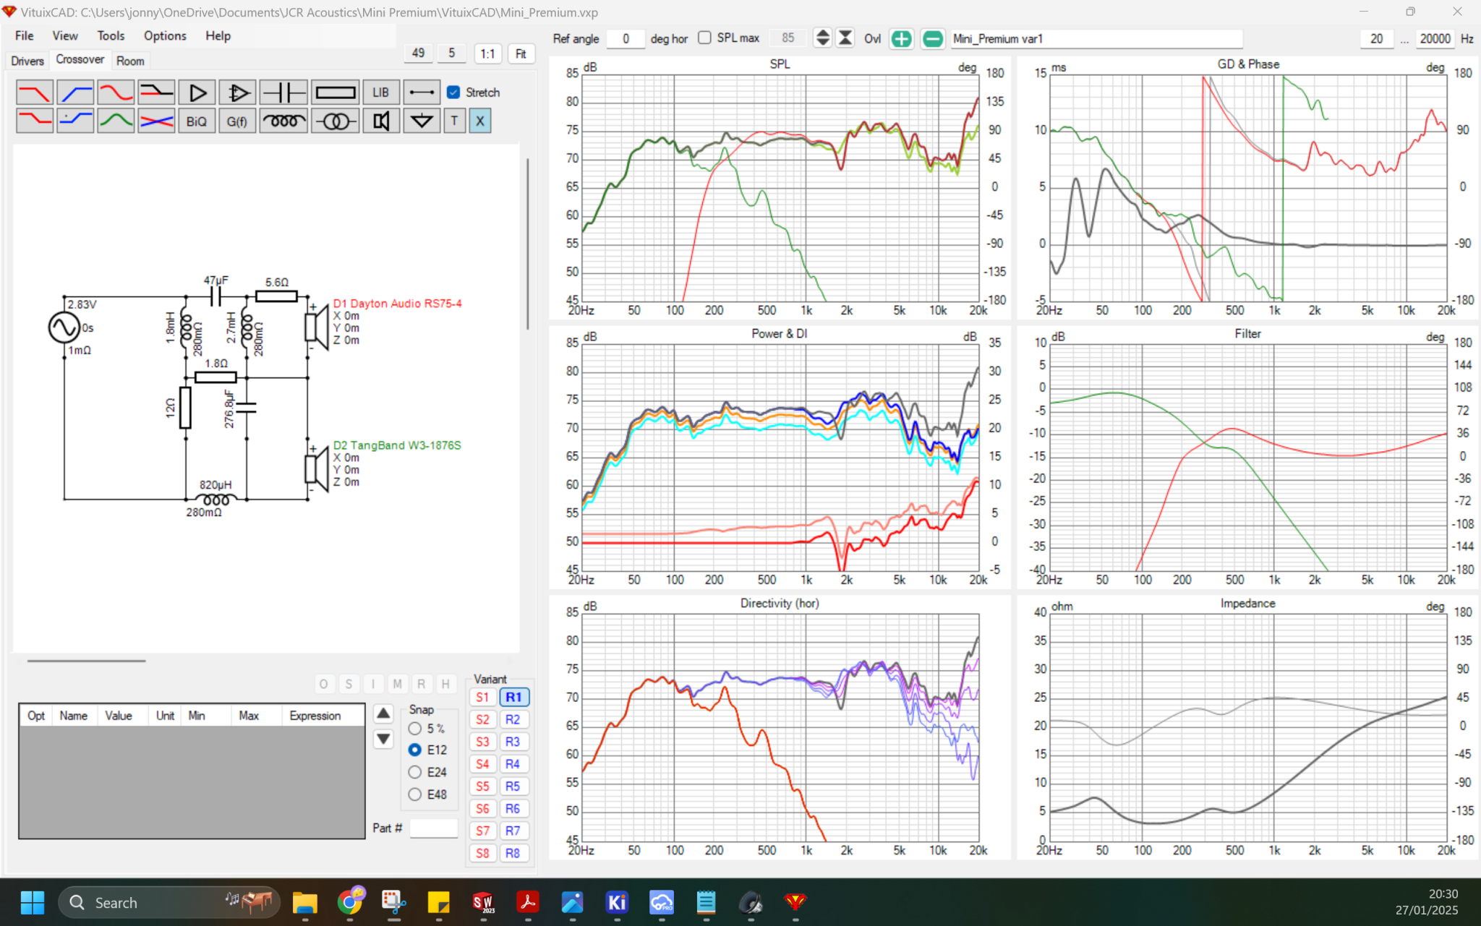The image size is (1481, 926).
Task: Switch to variant S3
Action: [x=482, y=742]
